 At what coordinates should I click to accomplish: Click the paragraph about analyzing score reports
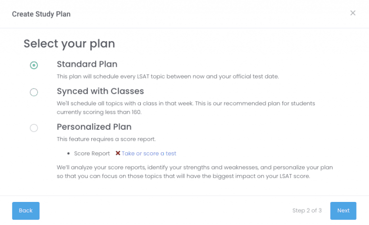point(195,172)
